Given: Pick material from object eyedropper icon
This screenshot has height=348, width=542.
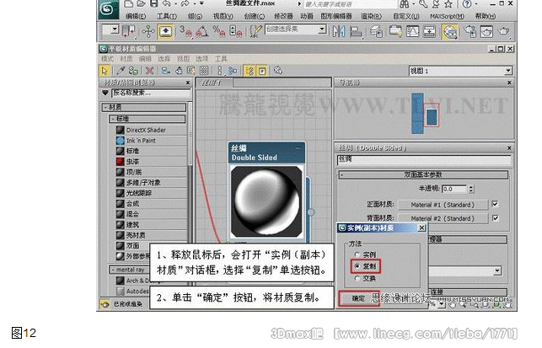Looking at the screenshot, I should click(121, 71).
